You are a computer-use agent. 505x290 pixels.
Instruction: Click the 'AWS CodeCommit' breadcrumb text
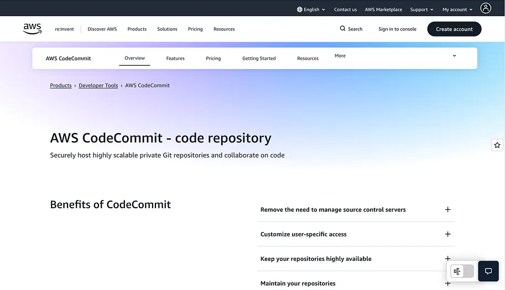[x=147, y=85]
